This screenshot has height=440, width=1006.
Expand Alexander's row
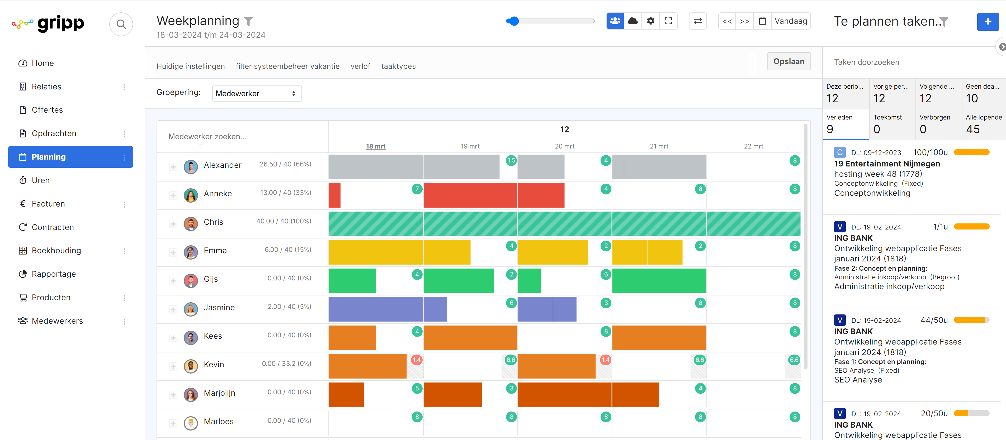(173, 167)
